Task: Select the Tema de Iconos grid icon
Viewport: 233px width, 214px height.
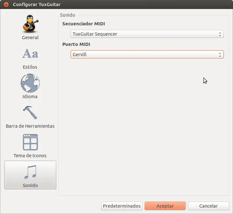Action: tap(30, 142)
